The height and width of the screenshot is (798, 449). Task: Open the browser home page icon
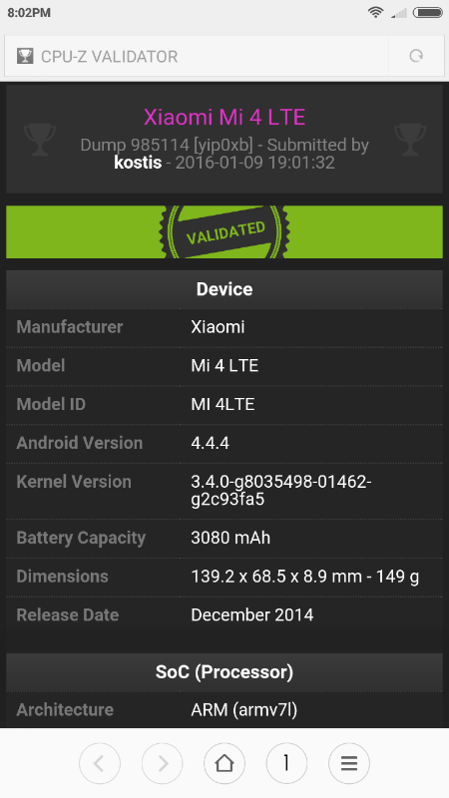pyautogui.click(x=224, y=763)
